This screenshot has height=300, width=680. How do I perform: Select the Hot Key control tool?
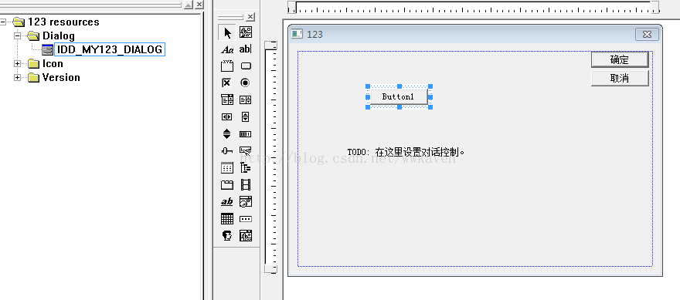point(246,150)
